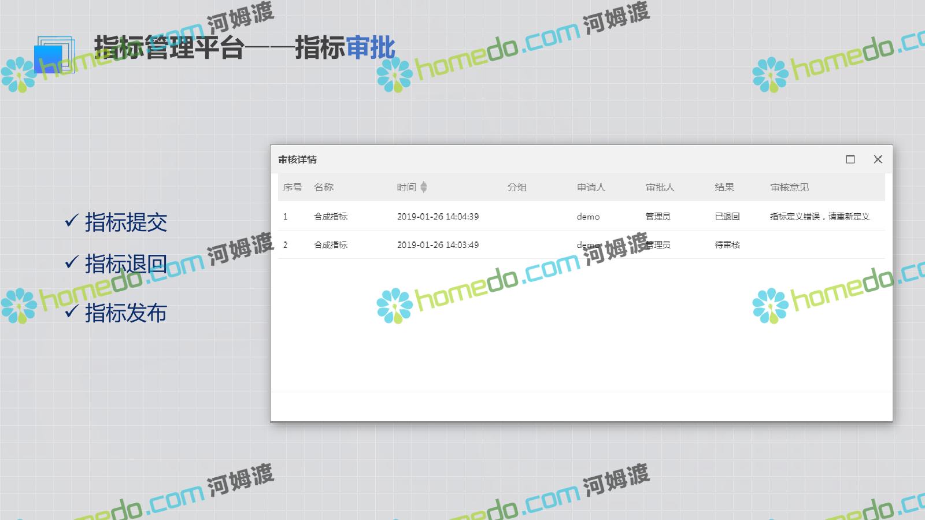Screen dimensions: 925x520
Task: Select the 分组 column header
Action: pyautogui.click(x=517, y=187)
